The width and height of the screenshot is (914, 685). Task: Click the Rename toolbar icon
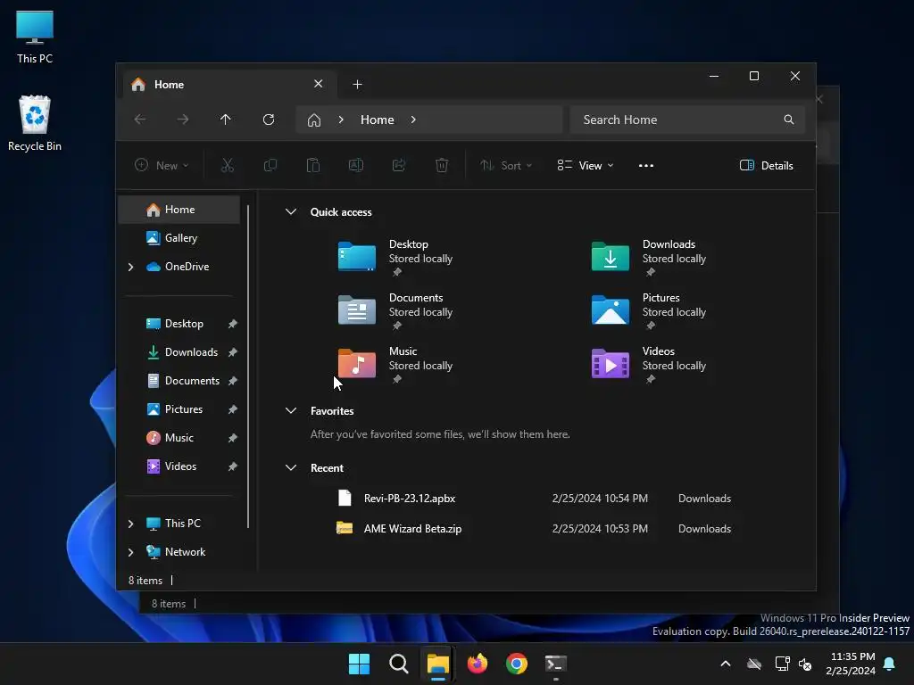(355, 165)
